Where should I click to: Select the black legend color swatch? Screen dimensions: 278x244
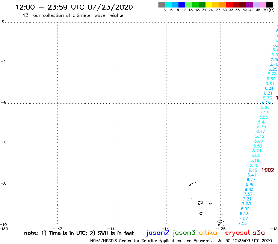270,5
